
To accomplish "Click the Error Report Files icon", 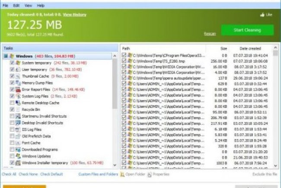I will tap(18, 89).
